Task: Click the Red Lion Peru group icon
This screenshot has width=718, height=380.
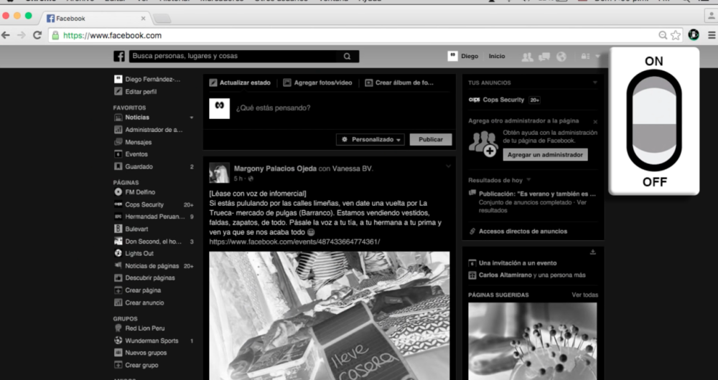Action: click(x=118, y=328)
